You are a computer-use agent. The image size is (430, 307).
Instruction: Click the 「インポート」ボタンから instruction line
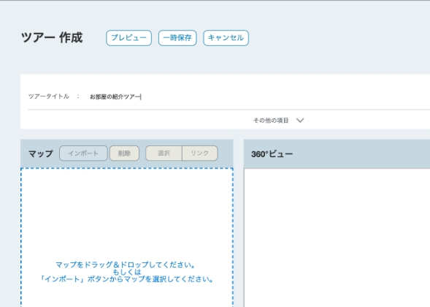point(126,279)
